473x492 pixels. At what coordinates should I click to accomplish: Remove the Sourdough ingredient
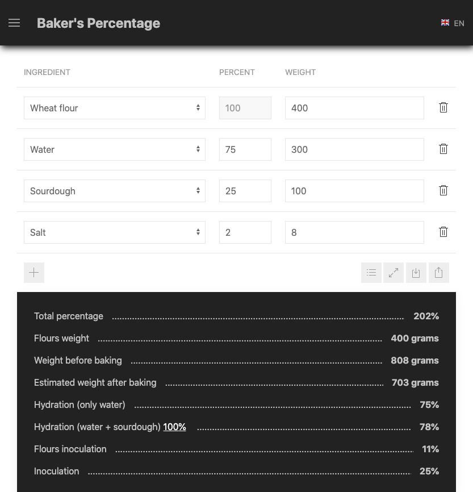[x=443, y=190]
